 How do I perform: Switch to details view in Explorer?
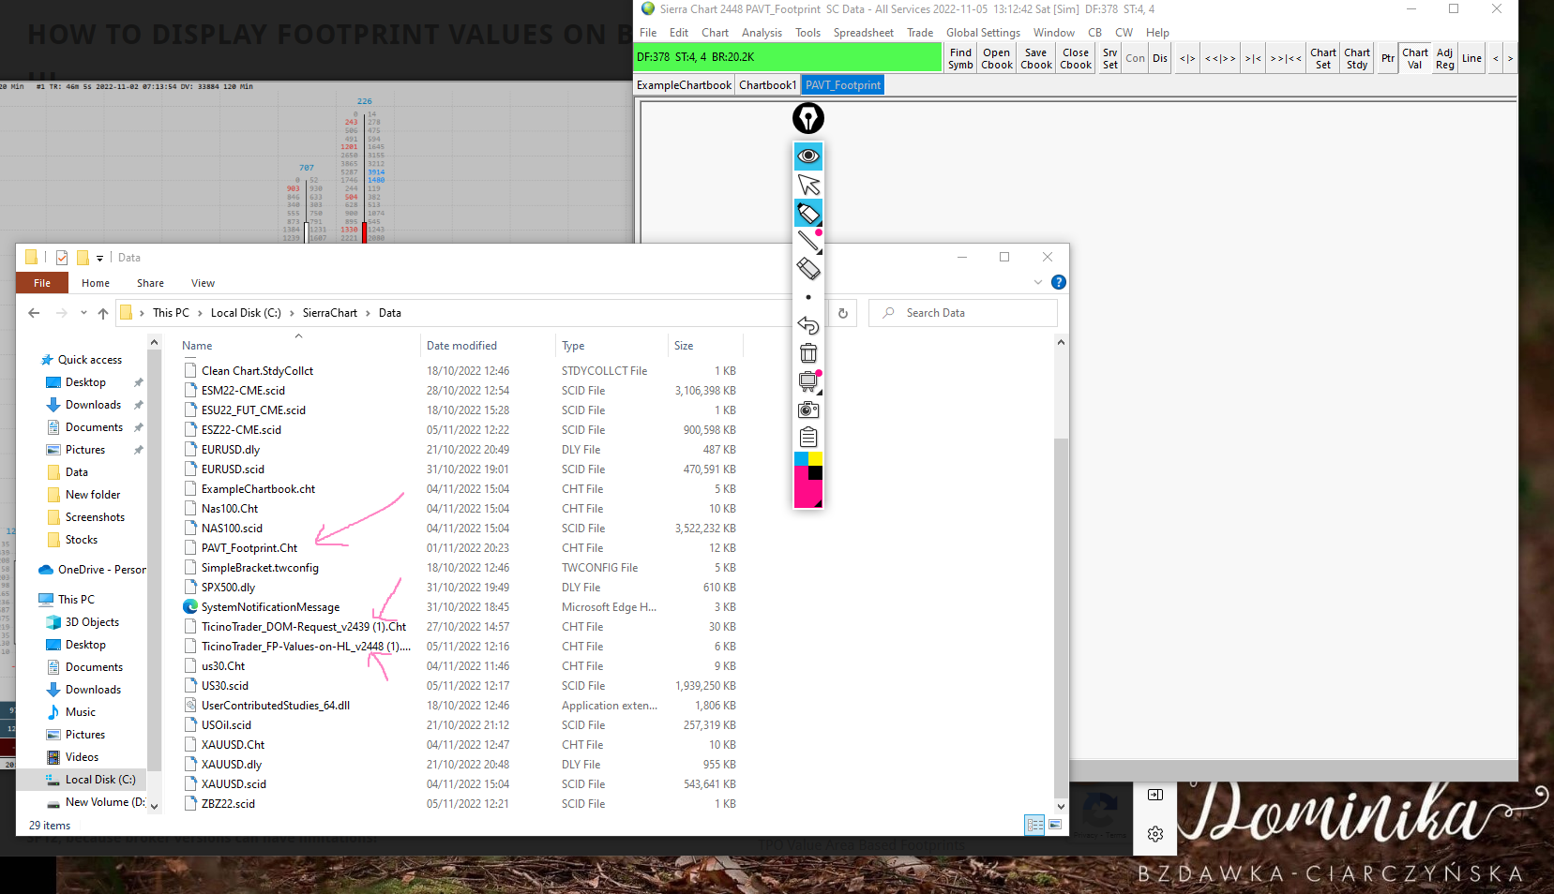pos(1035,825)
